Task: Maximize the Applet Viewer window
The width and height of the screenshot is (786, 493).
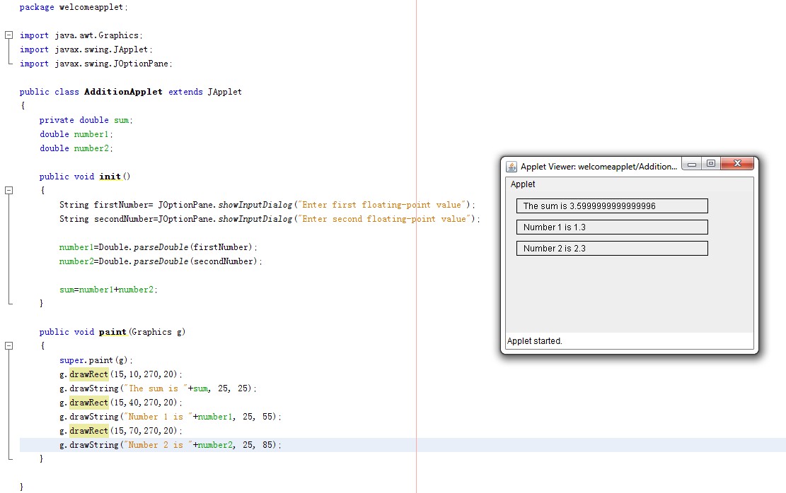Action: tap(711, 164)
